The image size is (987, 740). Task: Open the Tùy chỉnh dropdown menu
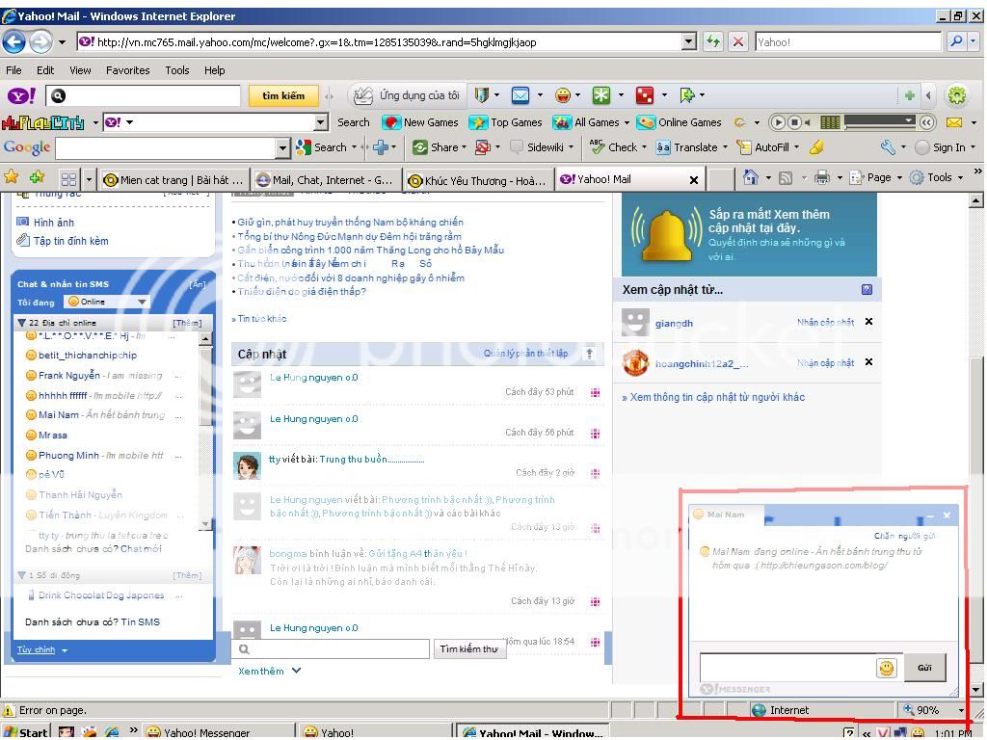click(x=42, y=650)
